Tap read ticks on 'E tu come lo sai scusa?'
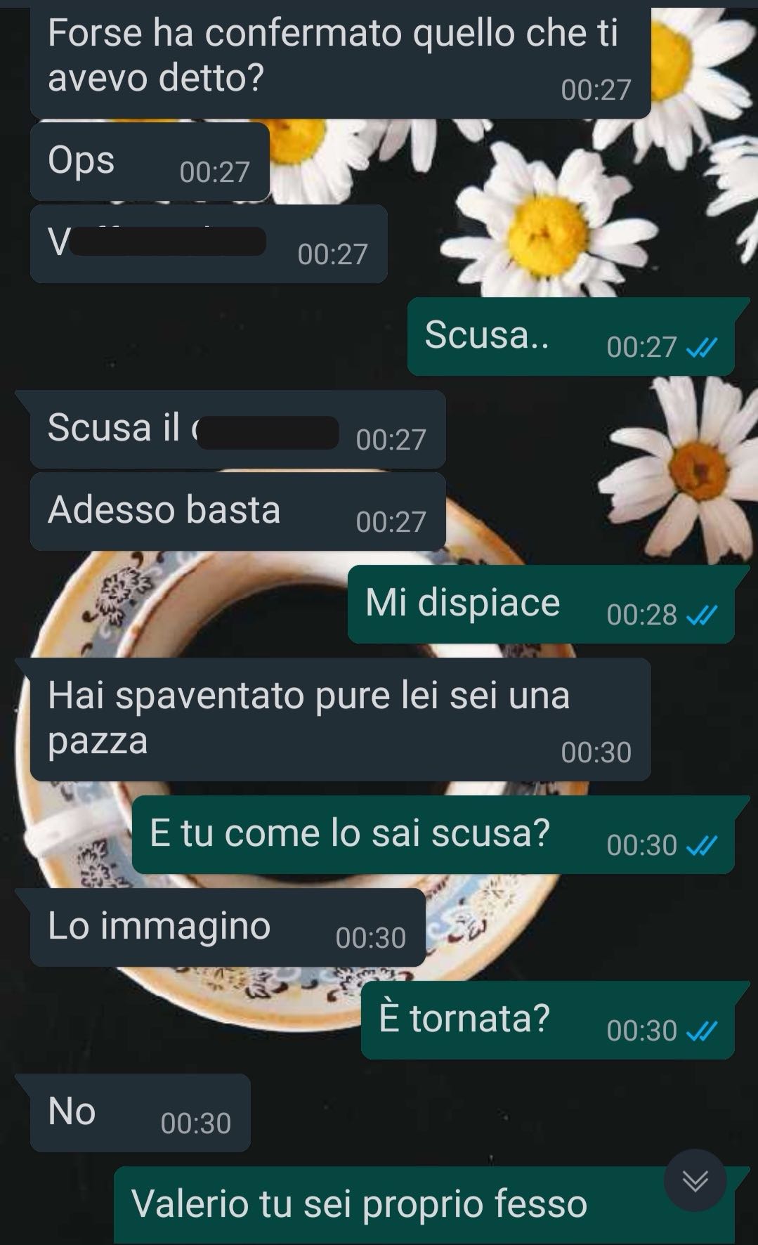 click(701, 845)
